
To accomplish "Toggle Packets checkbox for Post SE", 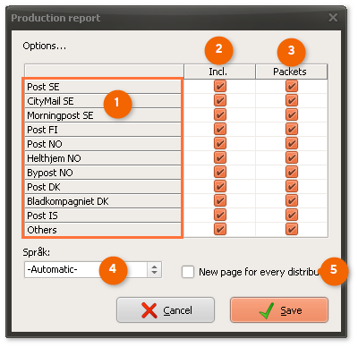I will coord(292,87).
